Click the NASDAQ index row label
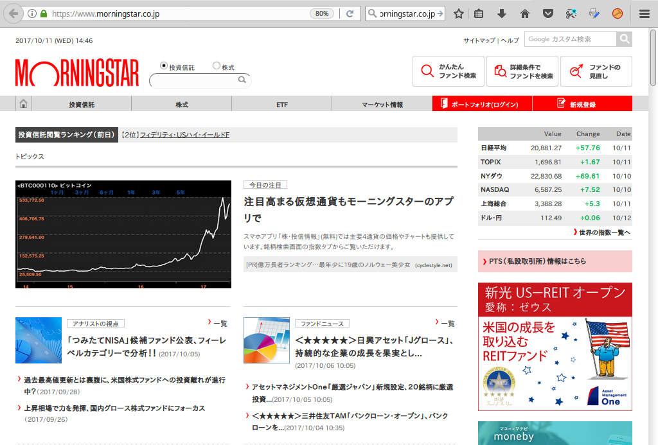 (x=495, y=190)
